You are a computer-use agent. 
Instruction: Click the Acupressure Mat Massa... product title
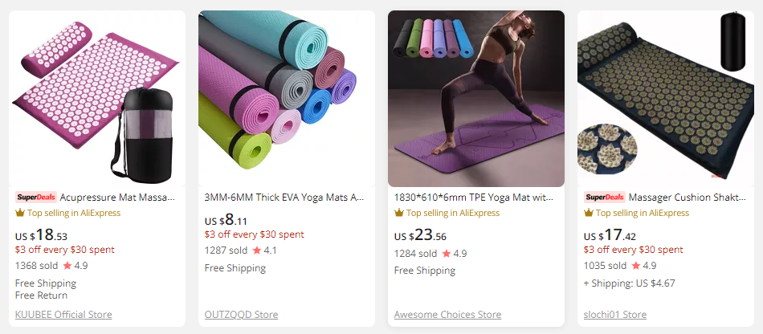(121, 197)
